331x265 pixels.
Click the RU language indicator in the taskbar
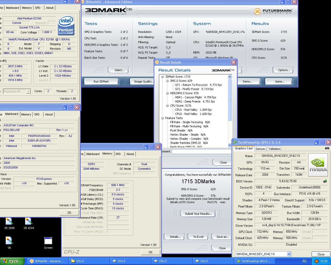(x=304, y=261)
